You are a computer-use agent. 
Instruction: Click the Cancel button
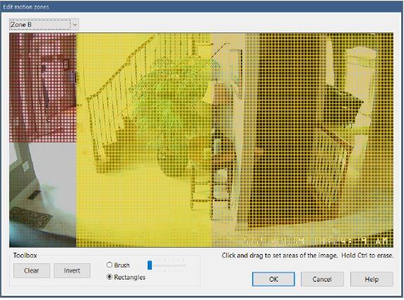click(x=322, y=279)
